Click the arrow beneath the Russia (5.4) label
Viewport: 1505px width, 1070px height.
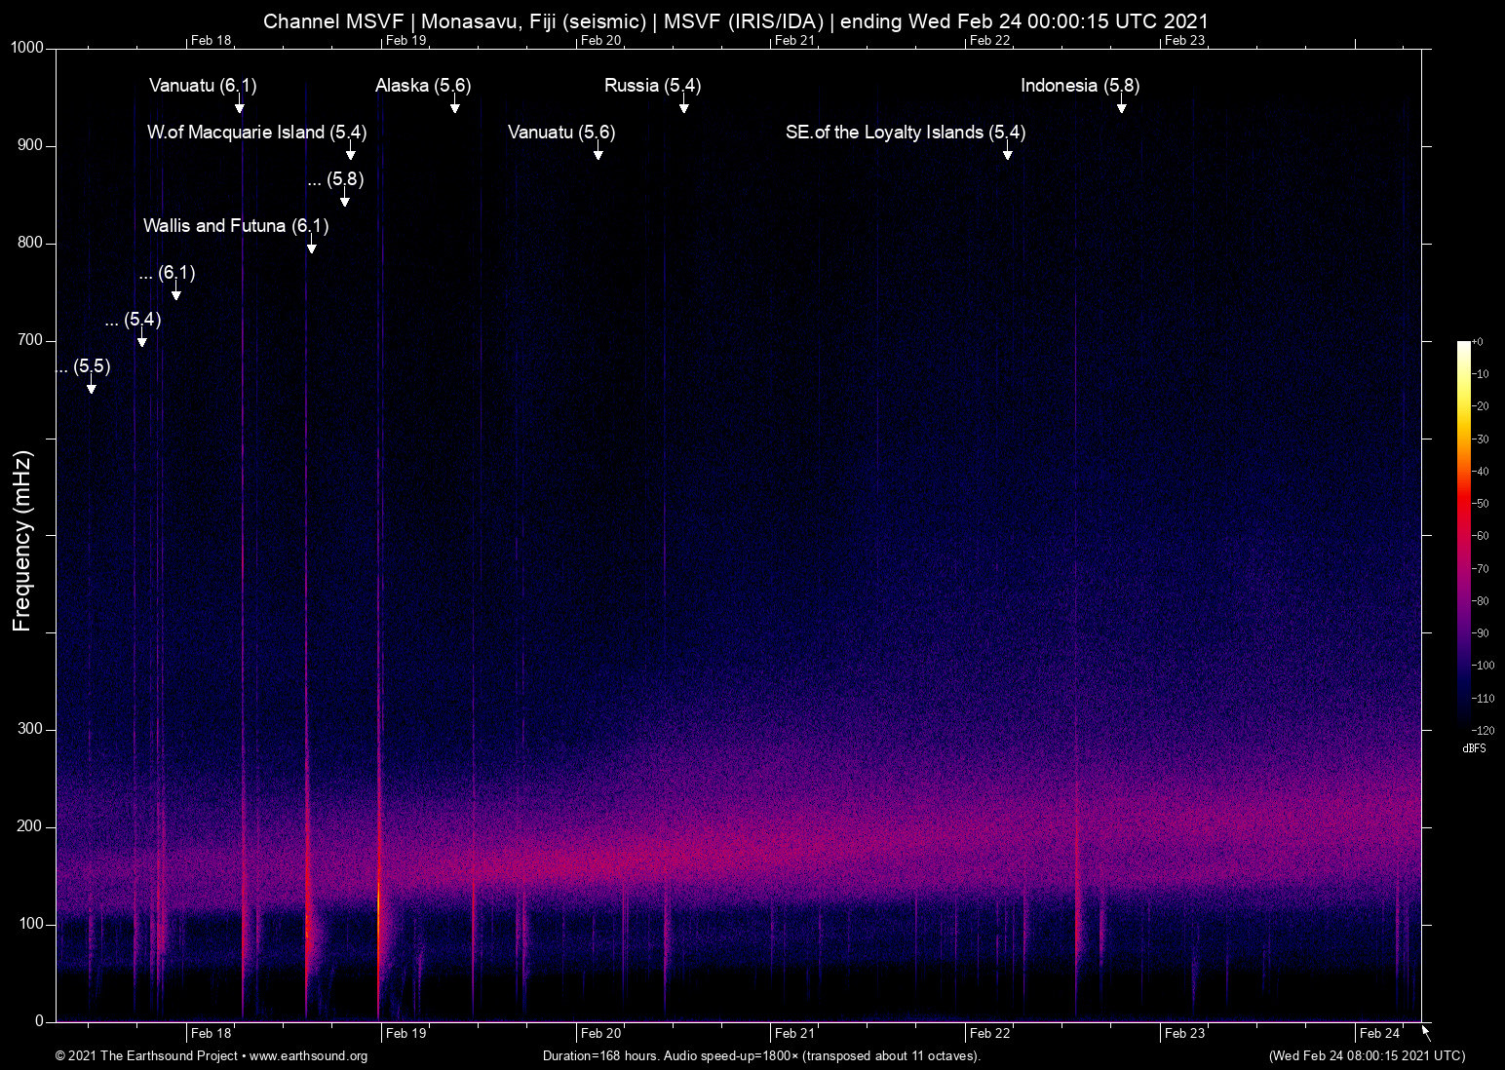(x=684, y=106)
